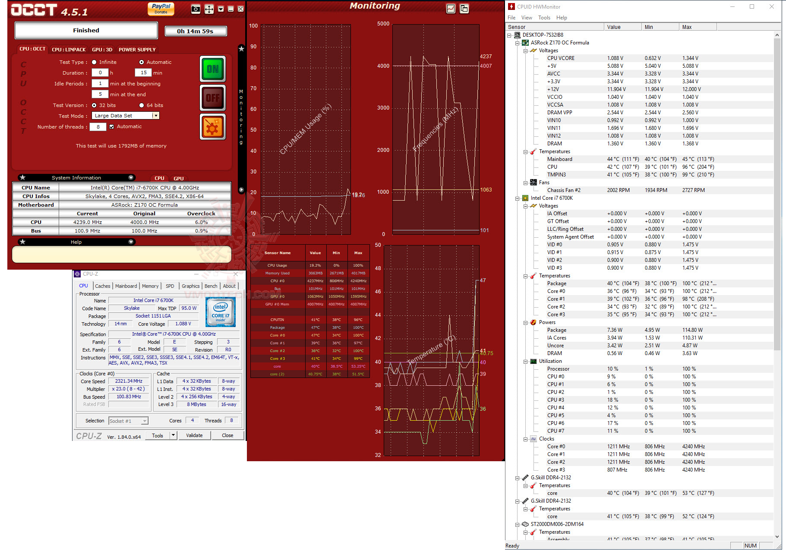
Task: Click the Validate button in CPU-Z
Action: coord(194,435)
